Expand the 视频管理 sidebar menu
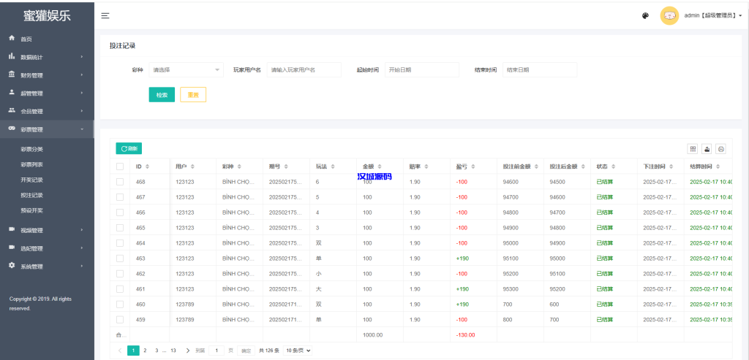The image size is (749, 360). click(47, 230)
